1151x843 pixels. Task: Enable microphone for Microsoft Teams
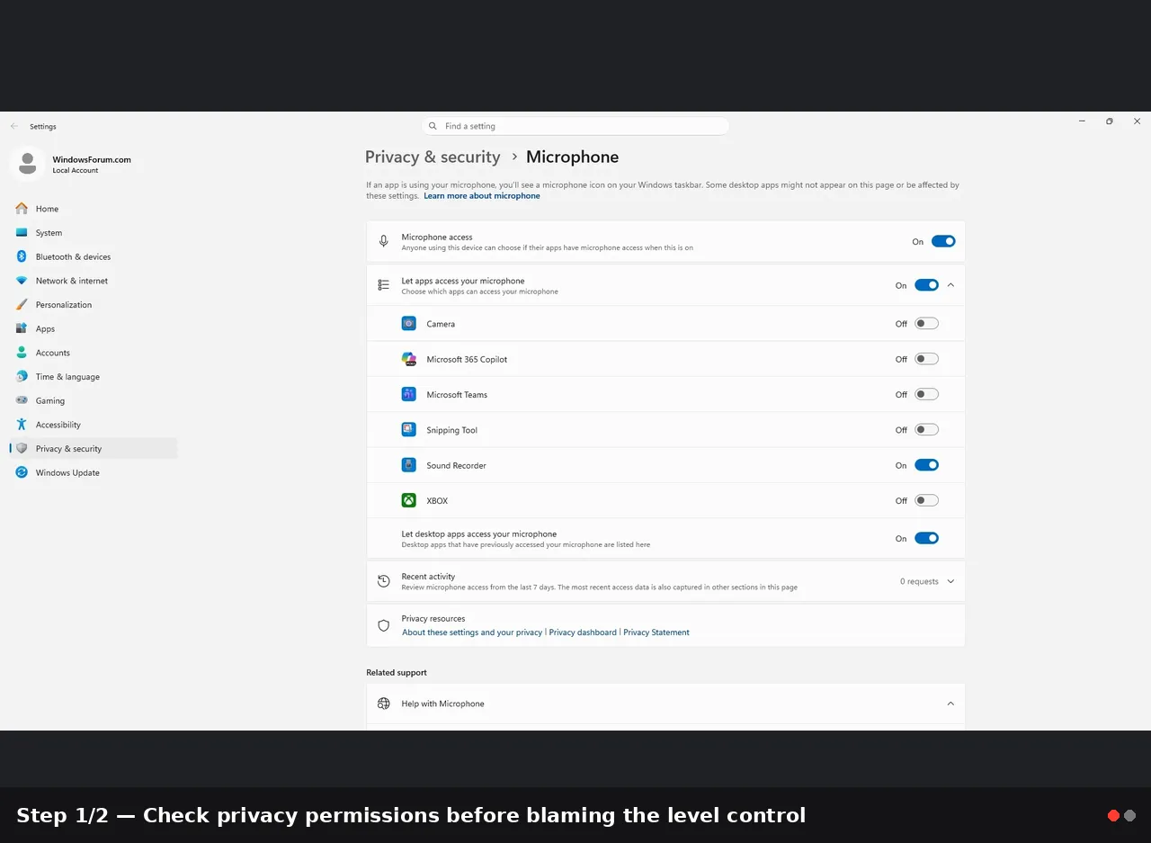click(926, 394)
